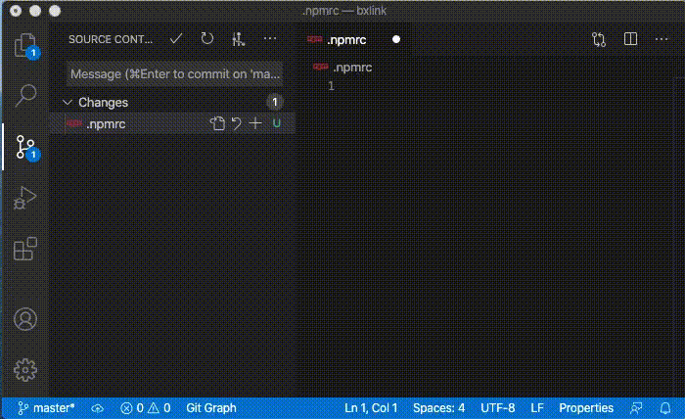685x419 pixels.
Task: Click the commit message input box
Action: click(x=175, y=73)
